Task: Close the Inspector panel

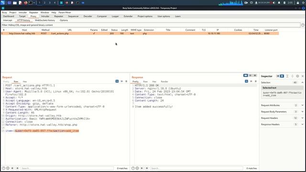Action: click(303, 76)
